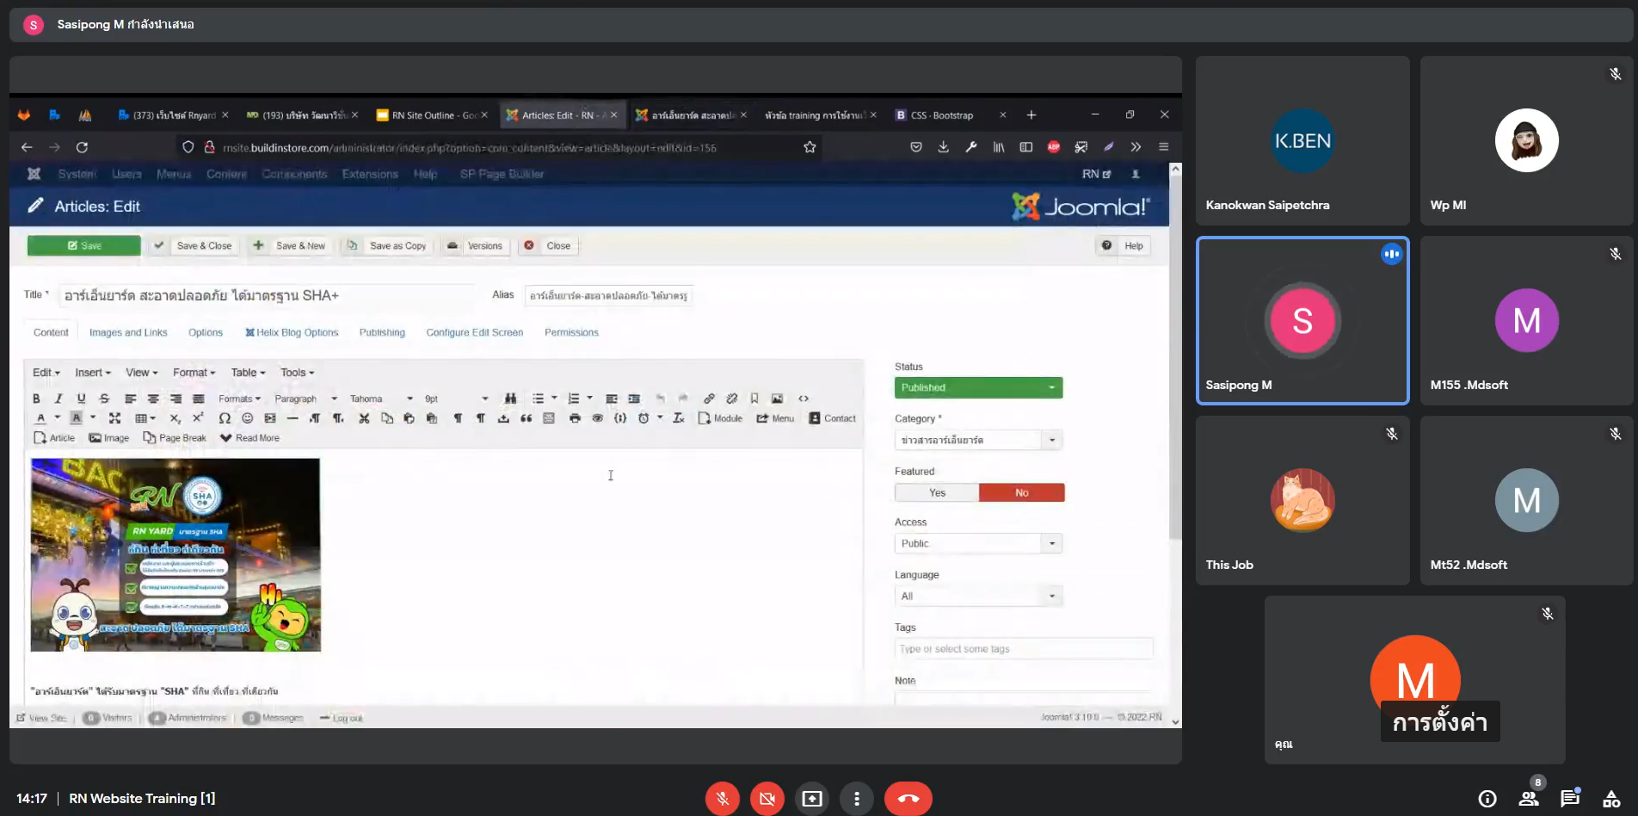This screenshot has height=816, width=1638.
Task: Hang up with the red leave call button
Action: pyautogui.click(x=908, y=799)
